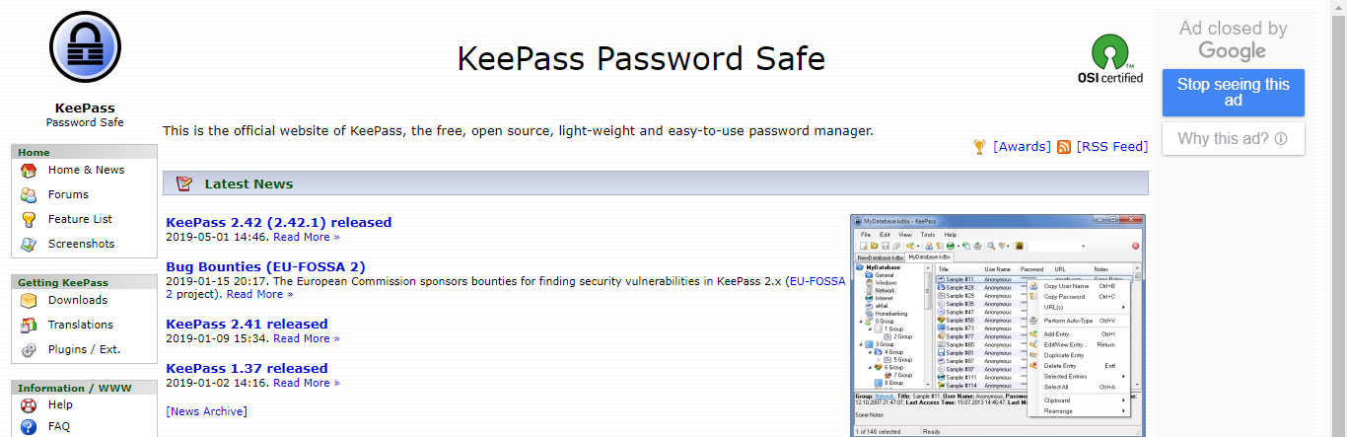This screenshot has height=437, width=1347.
Task: Click the News Archive link
Action: (x=207, y=411)
